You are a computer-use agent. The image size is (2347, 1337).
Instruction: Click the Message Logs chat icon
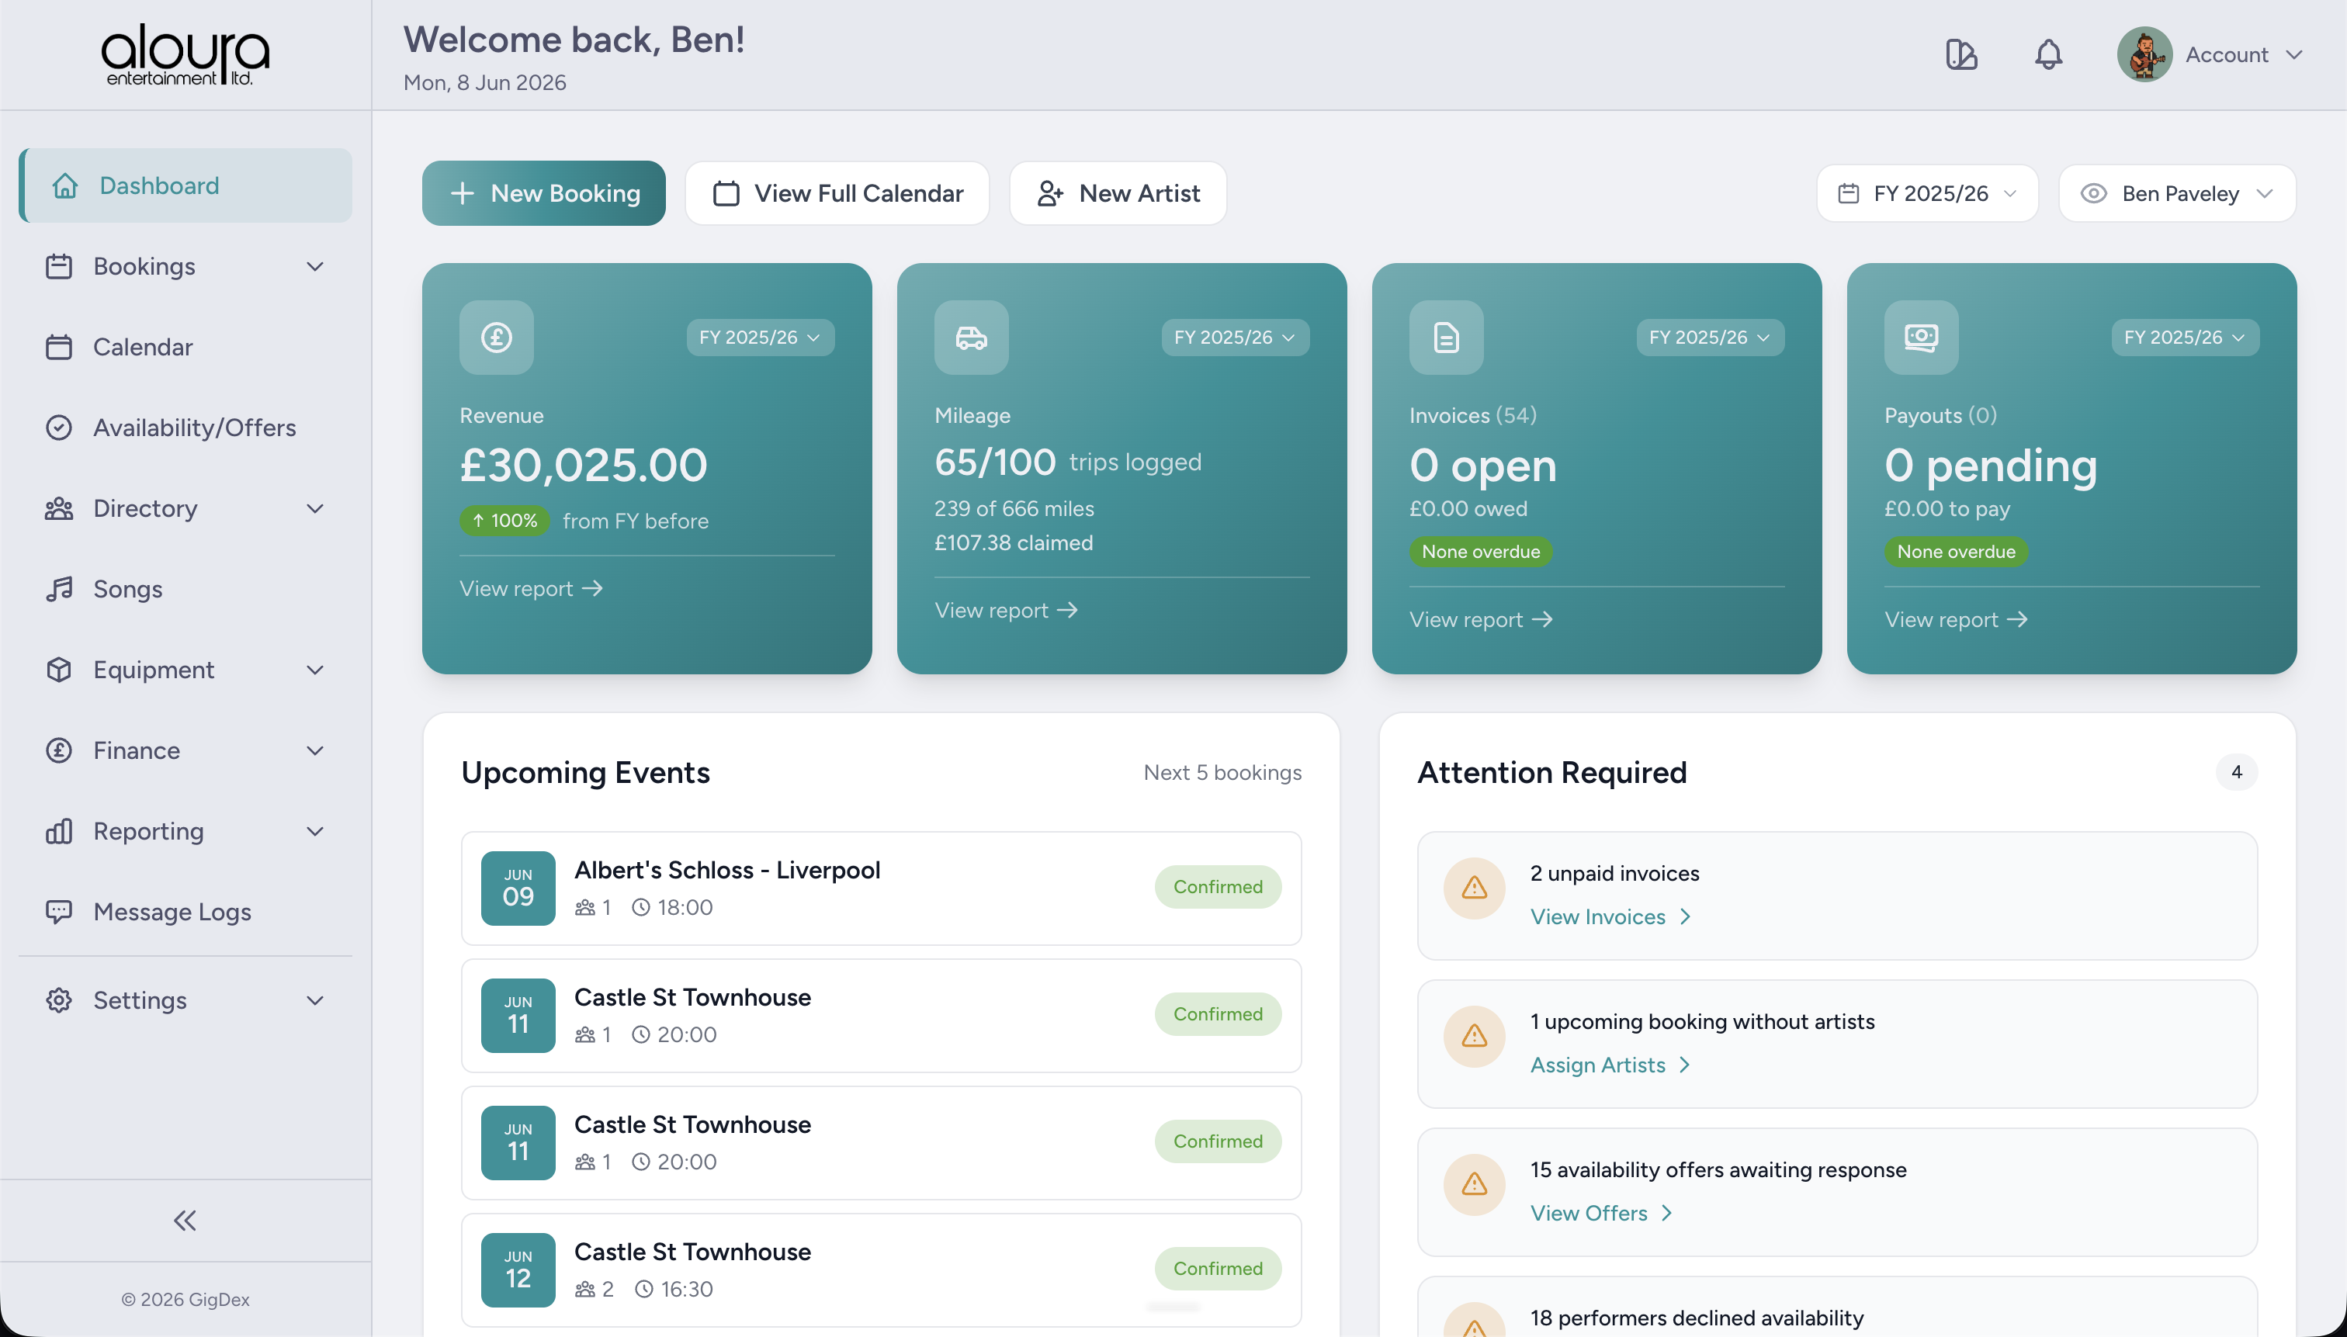pyautogui.click(x=59, y=912)
